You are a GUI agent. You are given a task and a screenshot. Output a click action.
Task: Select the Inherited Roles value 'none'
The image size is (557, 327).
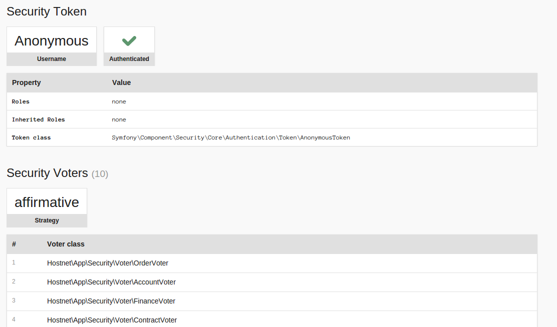119,119
